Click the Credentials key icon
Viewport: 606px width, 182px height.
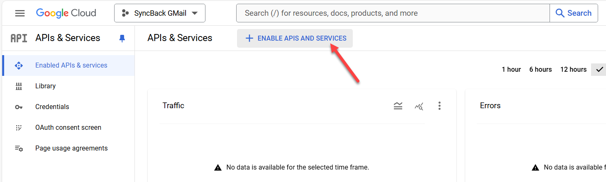19,107
